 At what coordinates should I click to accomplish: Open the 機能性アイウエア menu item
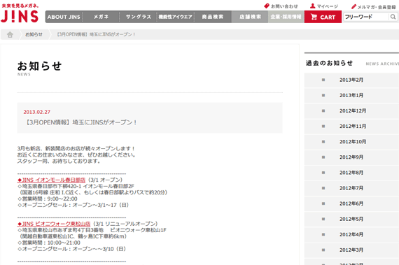175,17
